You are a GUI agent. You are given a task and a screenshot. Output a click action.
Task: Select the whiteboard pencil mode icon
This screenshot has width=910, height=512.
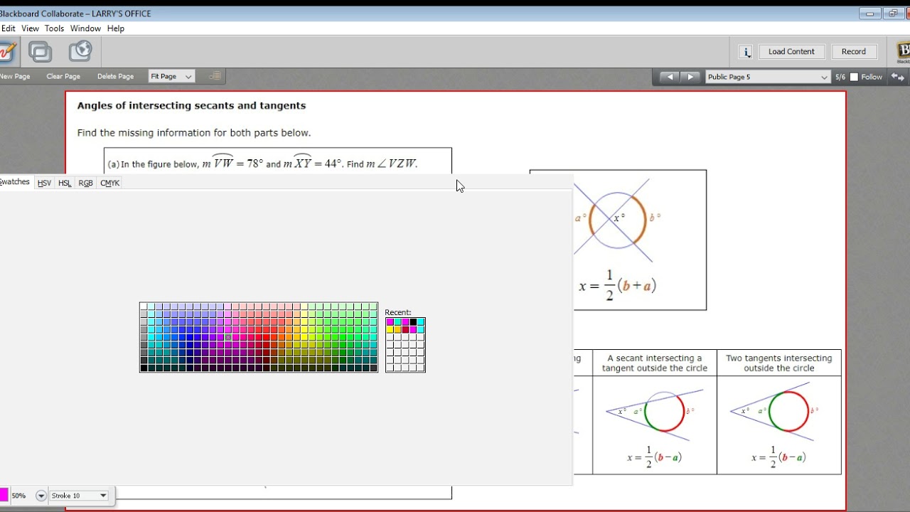coord(6,51)
